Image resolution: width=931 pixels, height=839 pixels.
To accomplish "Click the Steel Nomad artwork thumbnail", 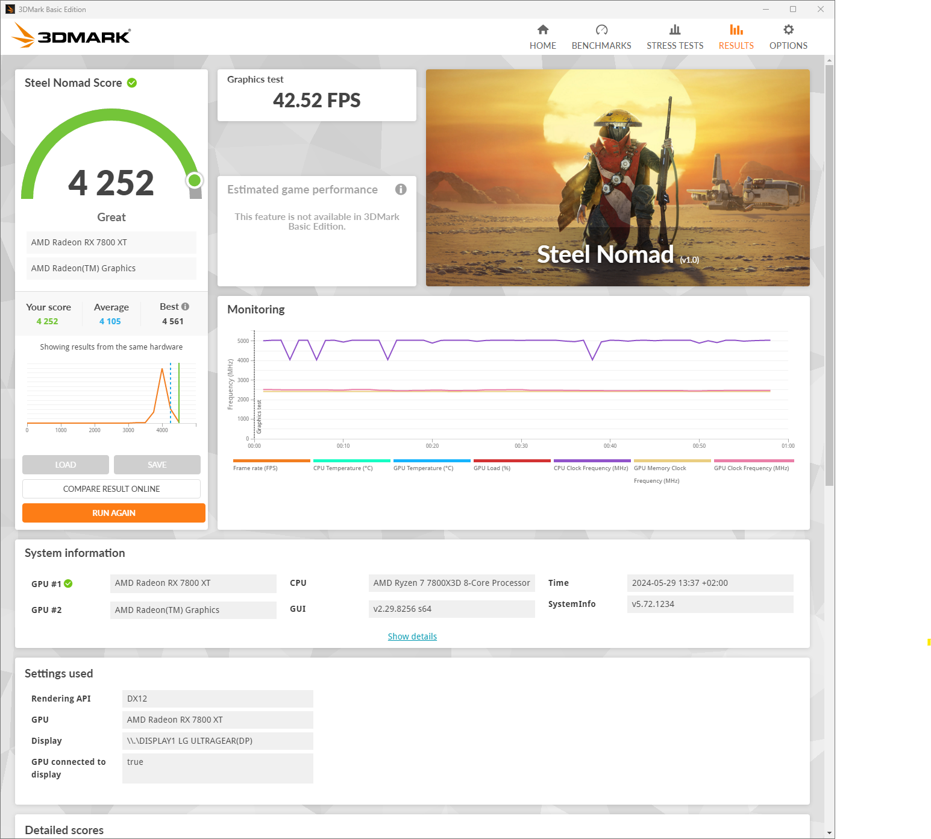I will pyautogui.click(x=618, y=178).
